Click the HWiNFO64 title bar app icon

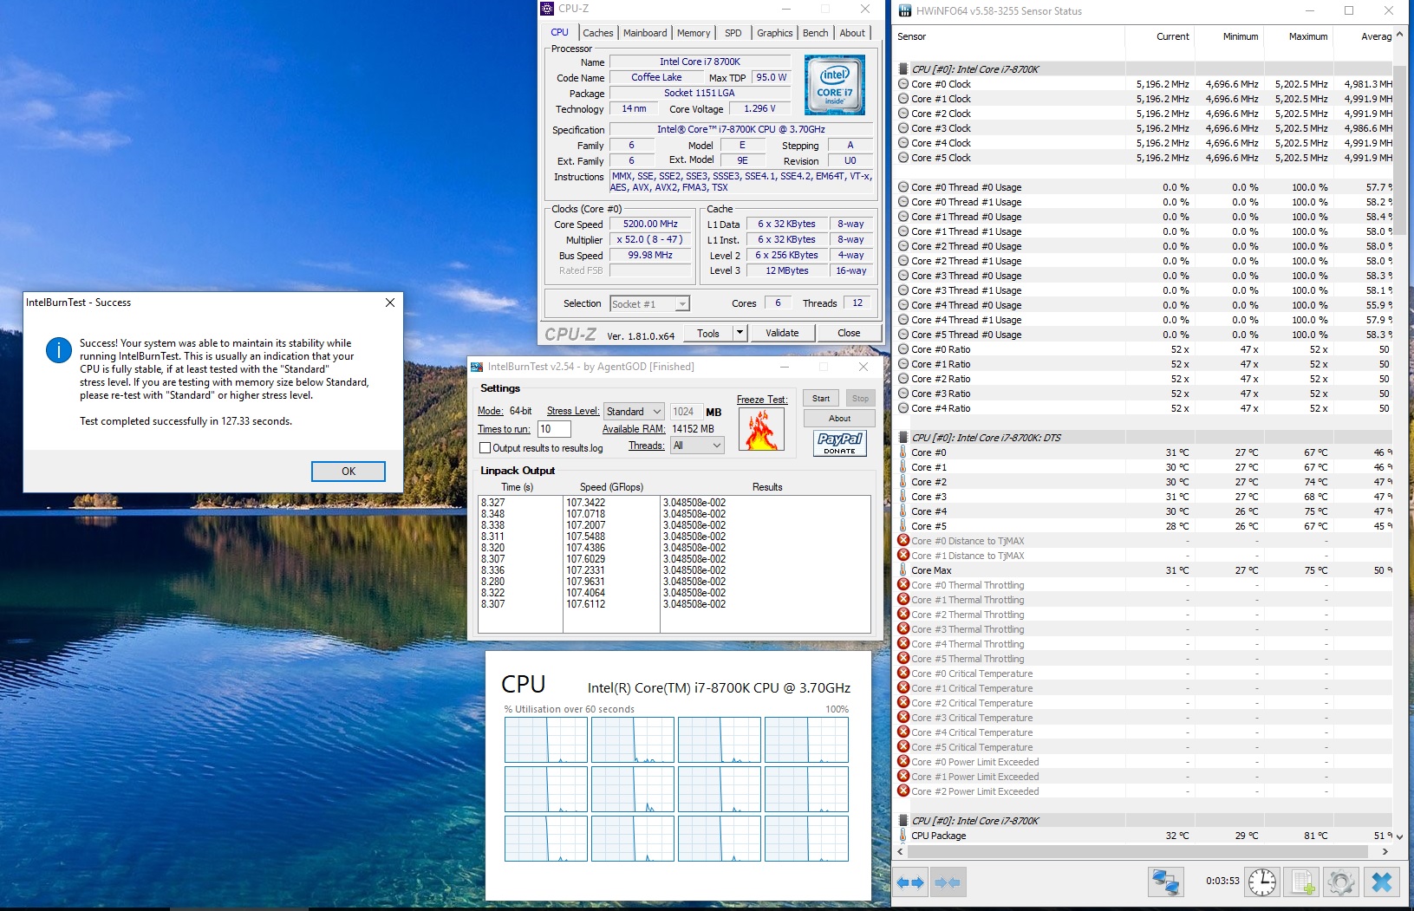tap(905, 10)
